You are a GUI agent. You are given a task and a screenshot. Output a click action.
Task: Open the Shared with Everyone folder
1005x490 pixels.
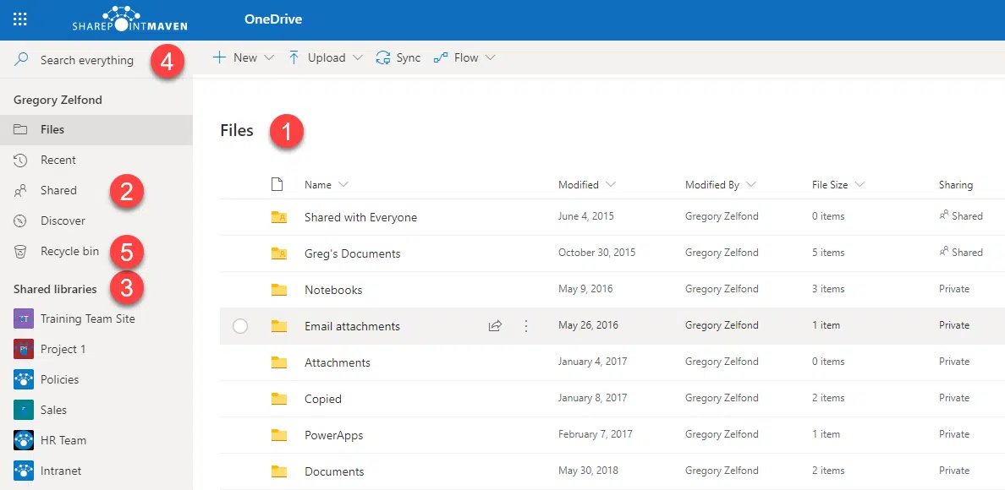(x=361, y=217)
